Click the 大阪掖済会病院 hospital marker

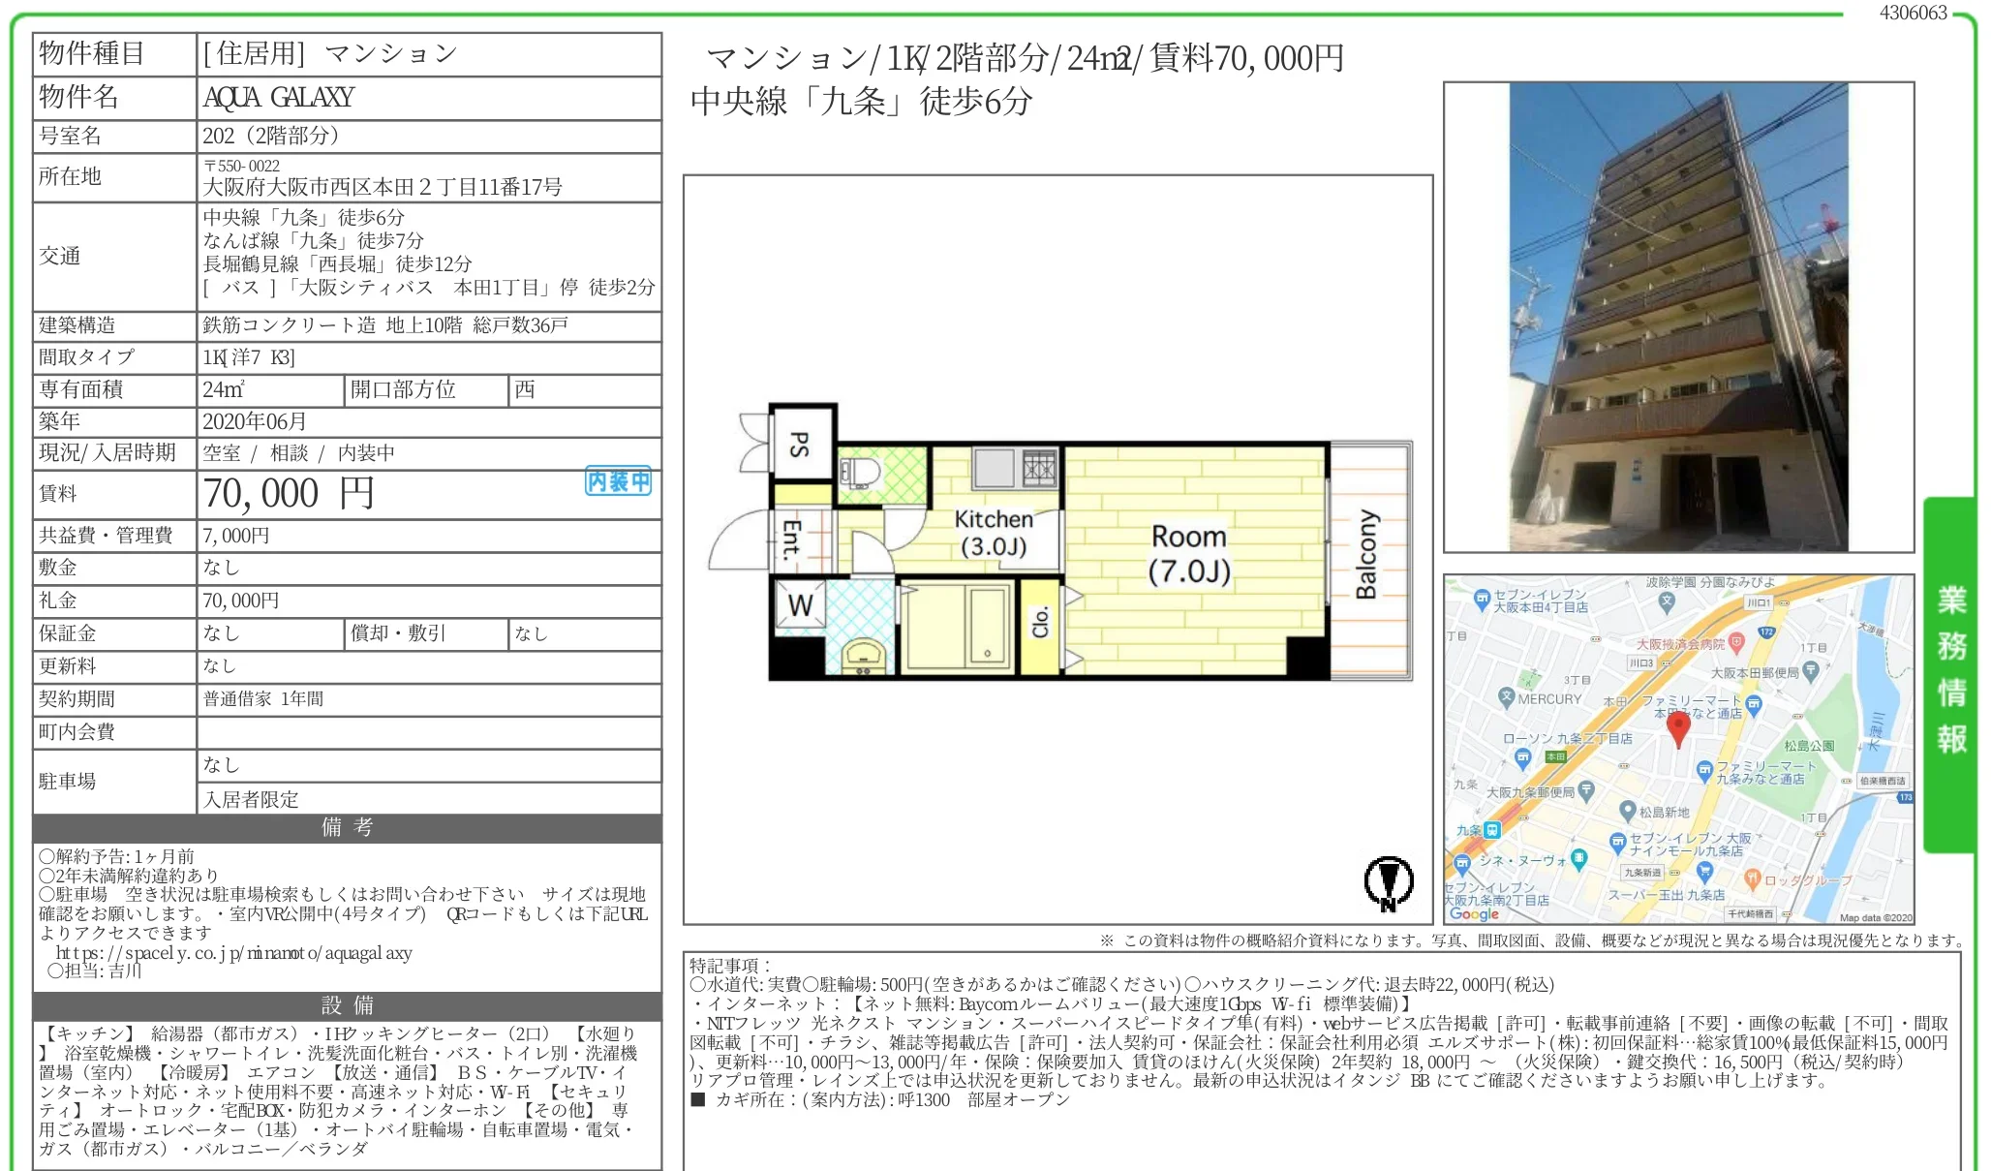coord(1736,642)
